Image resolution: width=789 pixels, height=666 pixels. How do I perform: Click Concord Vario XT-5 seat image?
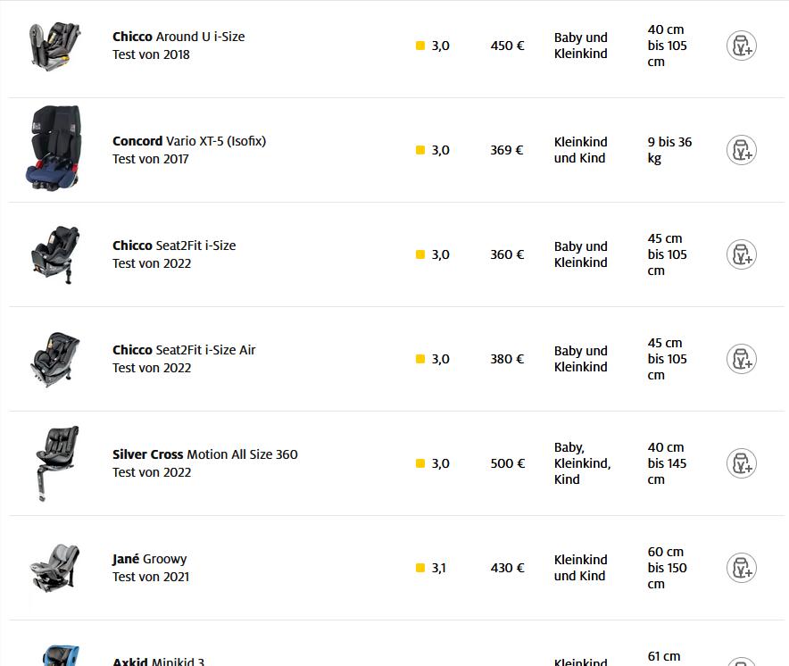click(54, 148)
